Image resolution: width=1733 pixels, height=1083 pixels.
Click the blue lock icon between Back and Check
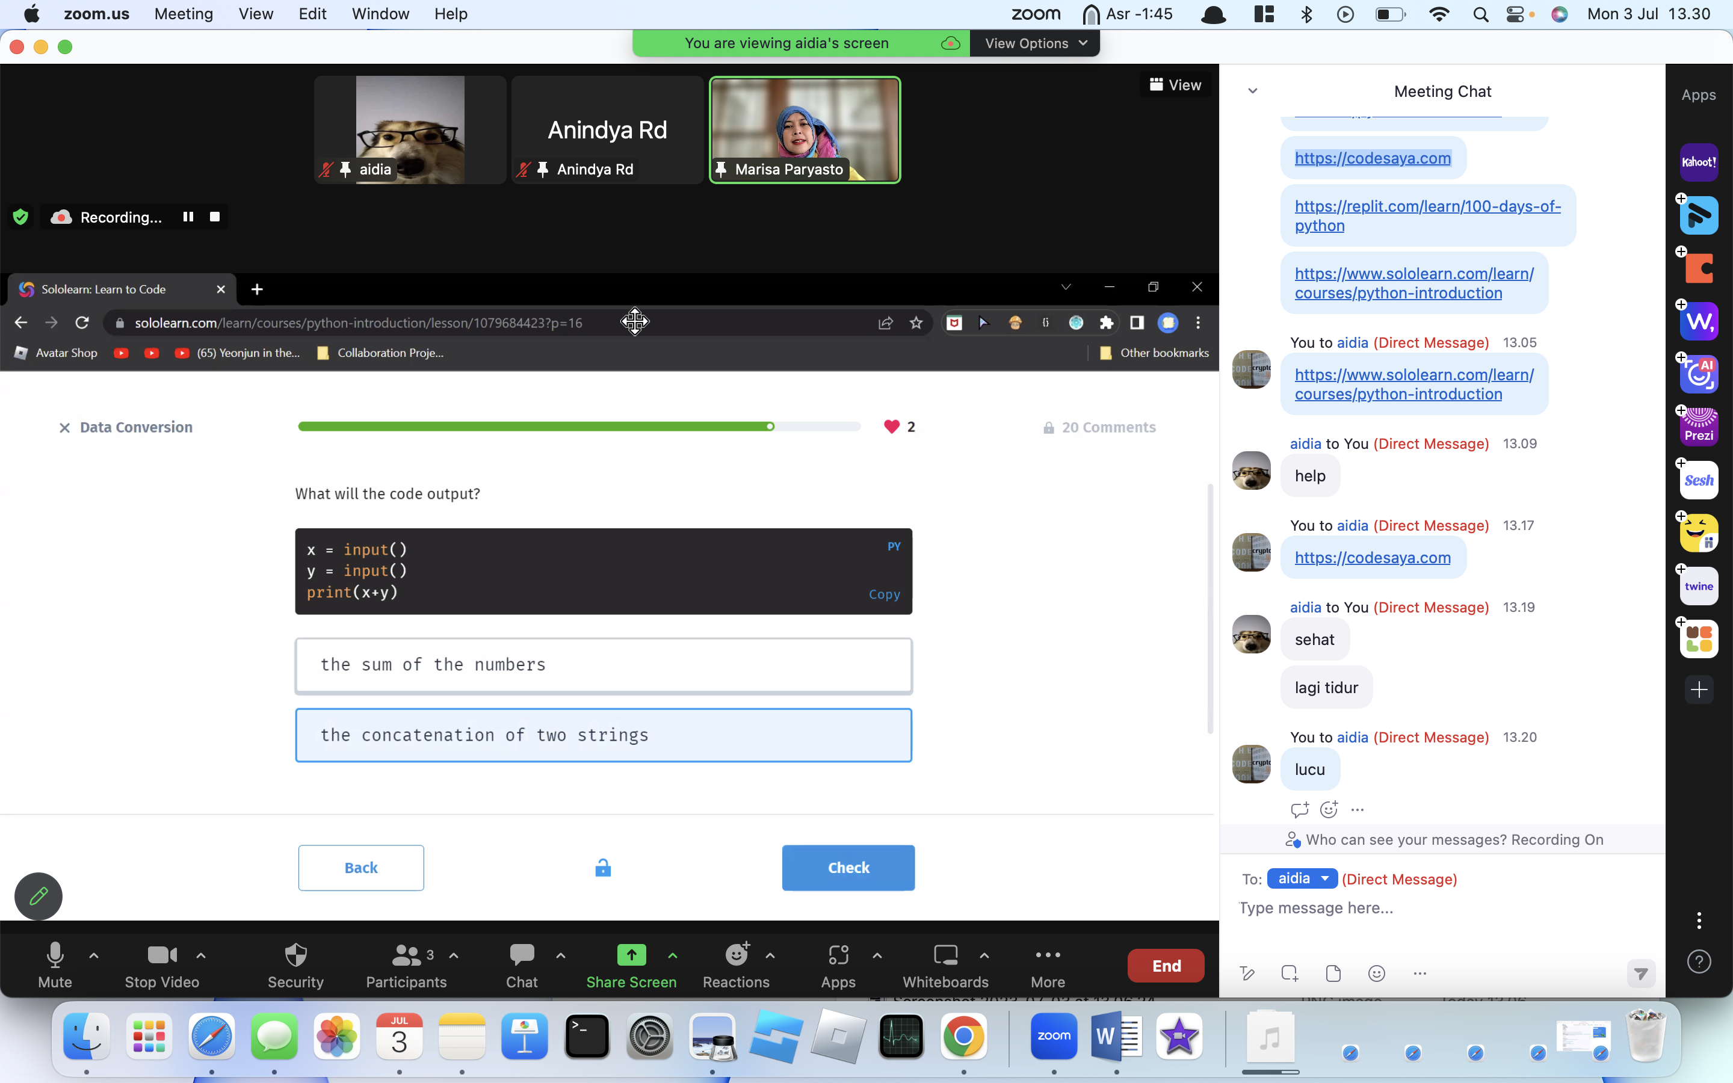point(603,868)
